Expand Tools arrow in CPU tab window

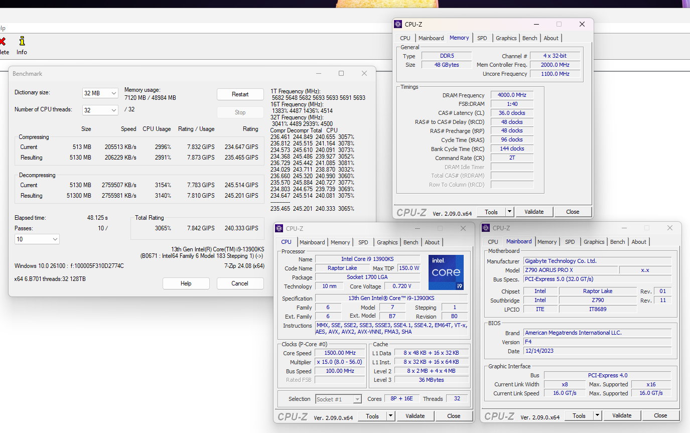coord(390,416)
